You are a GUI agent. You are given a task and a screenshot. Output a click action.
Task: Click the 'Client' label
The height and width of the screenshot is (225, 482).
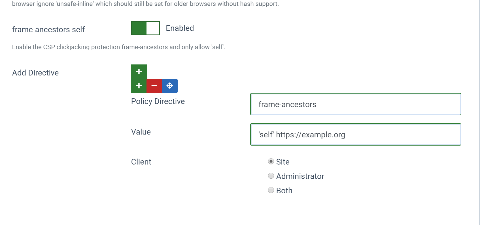[141, 162]
